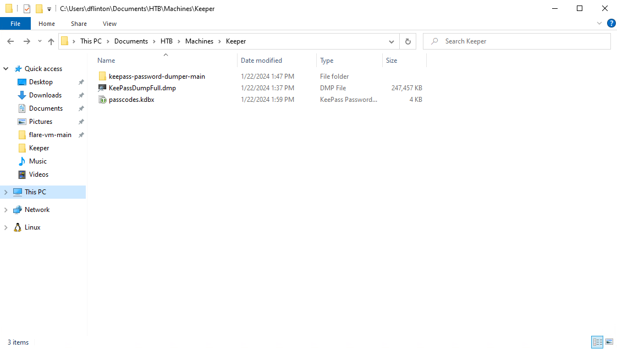Expand the ribbon with the chevron
The width and height of the screenshot is (617, 349).
599,24
